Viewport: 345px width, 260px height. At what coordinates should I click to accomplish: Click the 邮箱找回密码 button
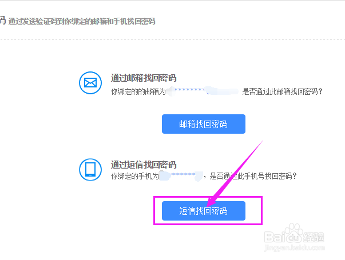[204, 124]
